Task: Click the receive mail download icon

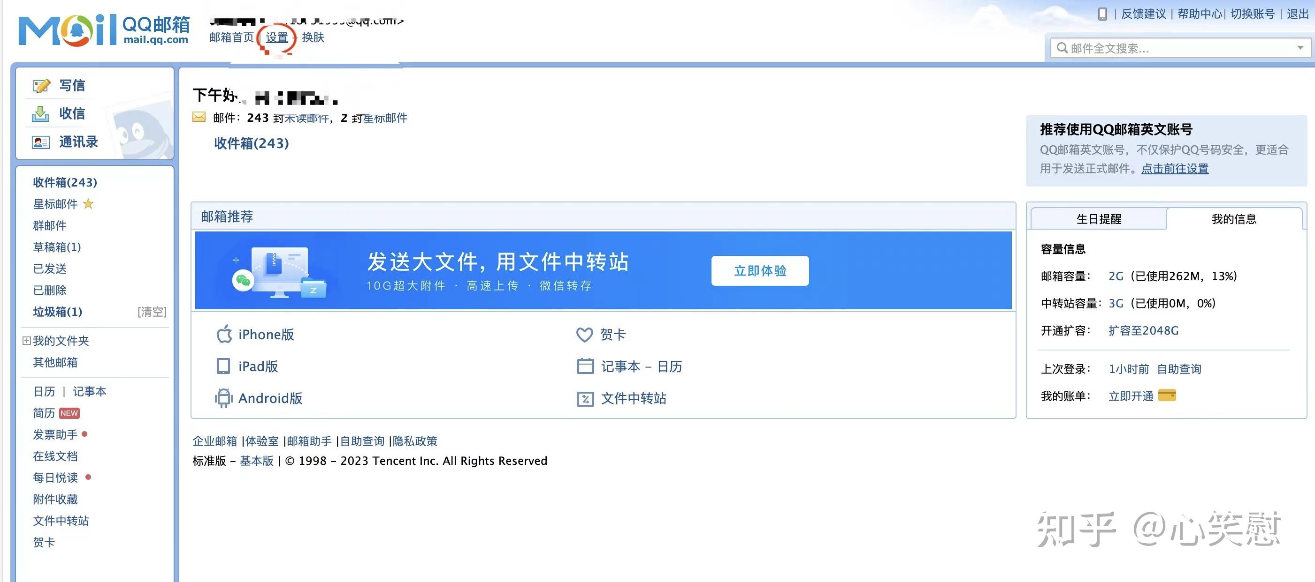Action: pos(40,114)
